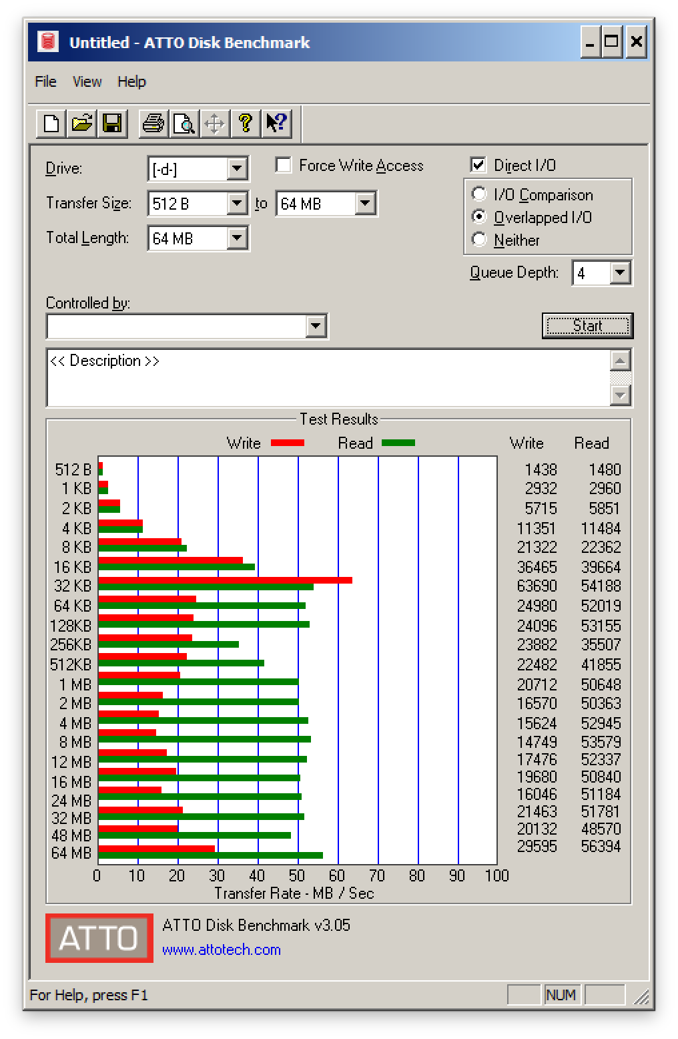Viewport: 678px width, 1039px height.
Task: Click the red Write legend swatch
Action: pos(288,443)
